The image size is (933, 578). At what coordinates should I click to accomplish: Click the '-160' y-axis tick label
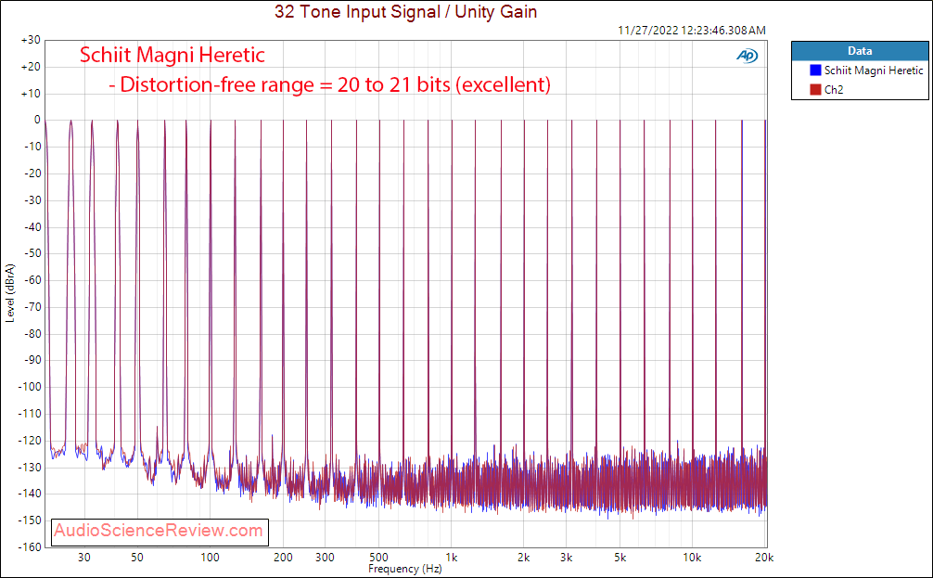pyautogui.click(x=29, y=546)
